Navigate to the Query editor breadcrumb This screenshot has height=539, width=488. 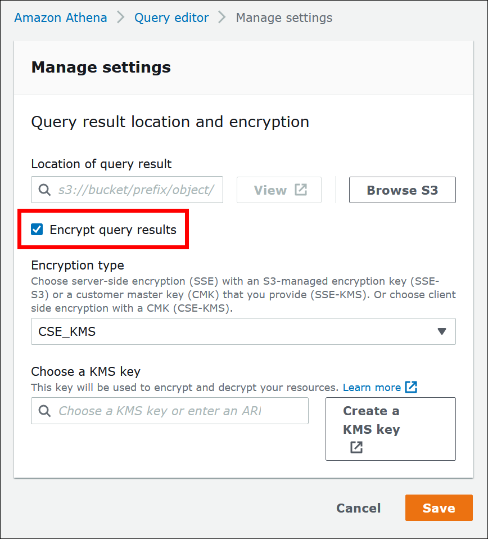tap(171, 17)
